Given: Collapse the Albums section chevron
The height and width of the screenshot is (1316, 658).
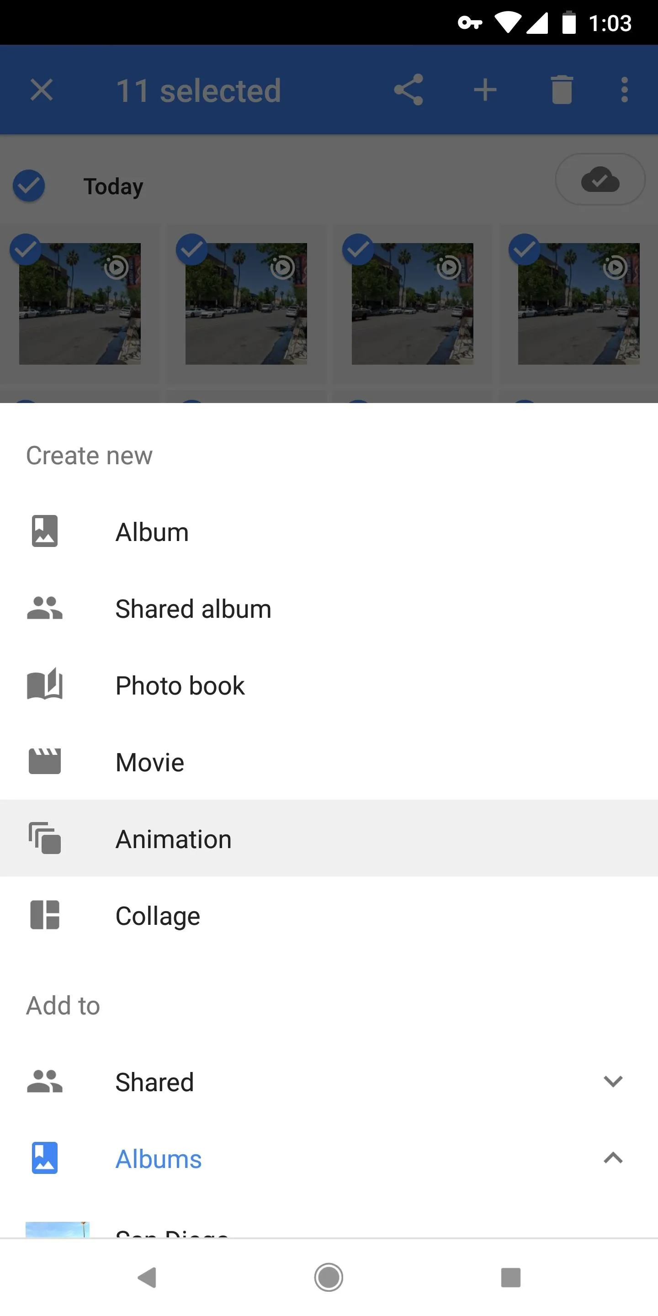Looking at the screenshot, I should (613, 1157).
